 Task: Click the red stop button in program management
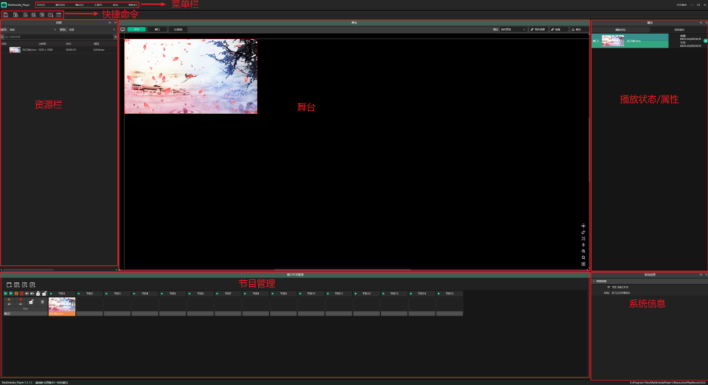(x=21, y=294)
